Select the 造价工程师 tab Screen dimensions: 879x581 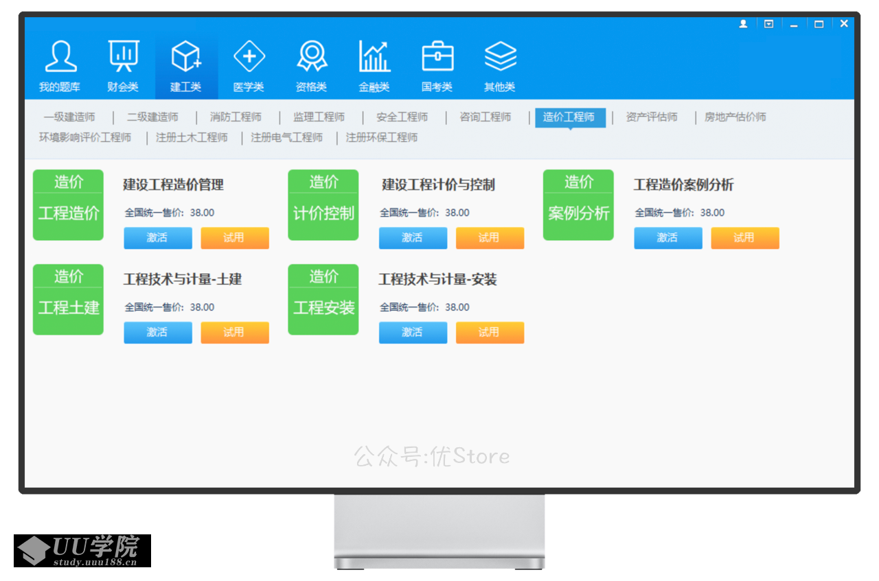click(569, 117)
